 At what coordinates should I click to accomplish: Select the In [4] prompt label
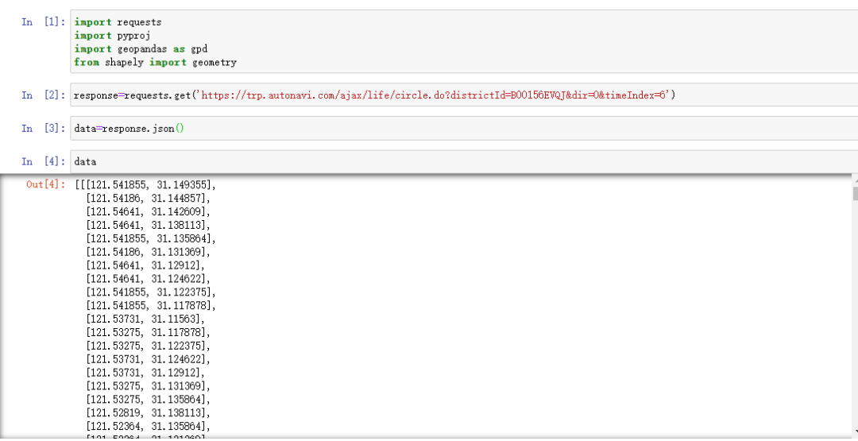tap(44, 161)
